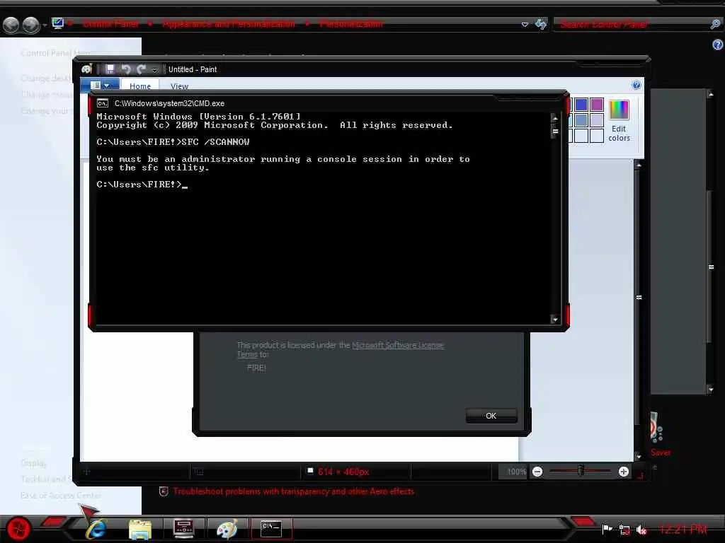The width and height of the screenshot is (725, 543).
Task: Click the network tray icon
Action: (624, 530)
